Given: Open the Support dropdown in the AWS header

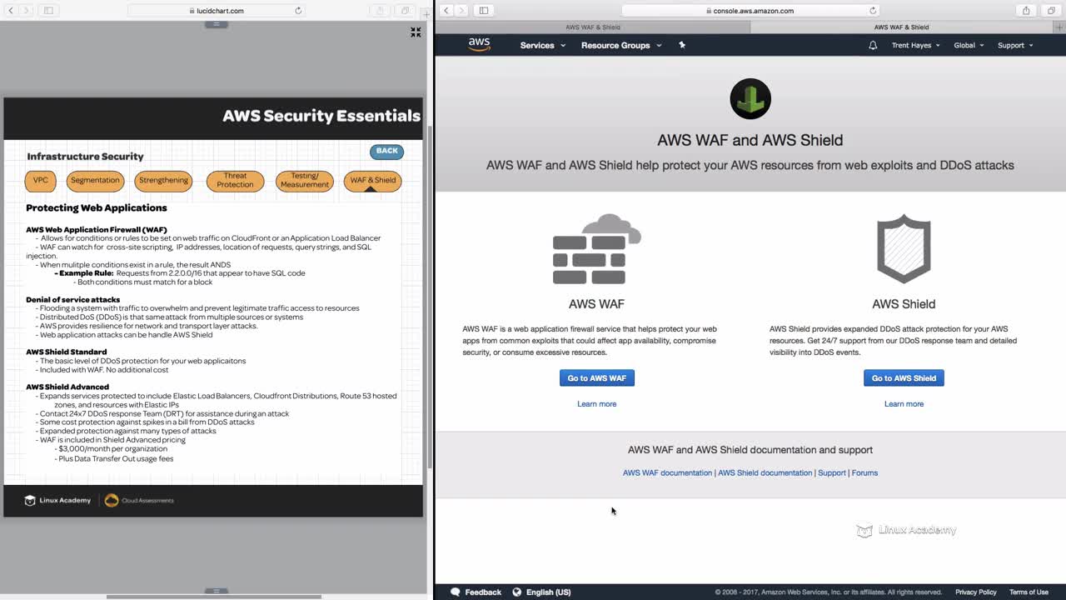Looking at the screenshot, I should pos(1015,45).
